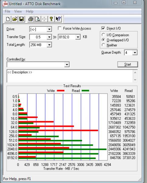The height and width of the screenshot is (183, 147).
Task: Open the File menu
Action: pyautogui.click(x=7, y=11)
